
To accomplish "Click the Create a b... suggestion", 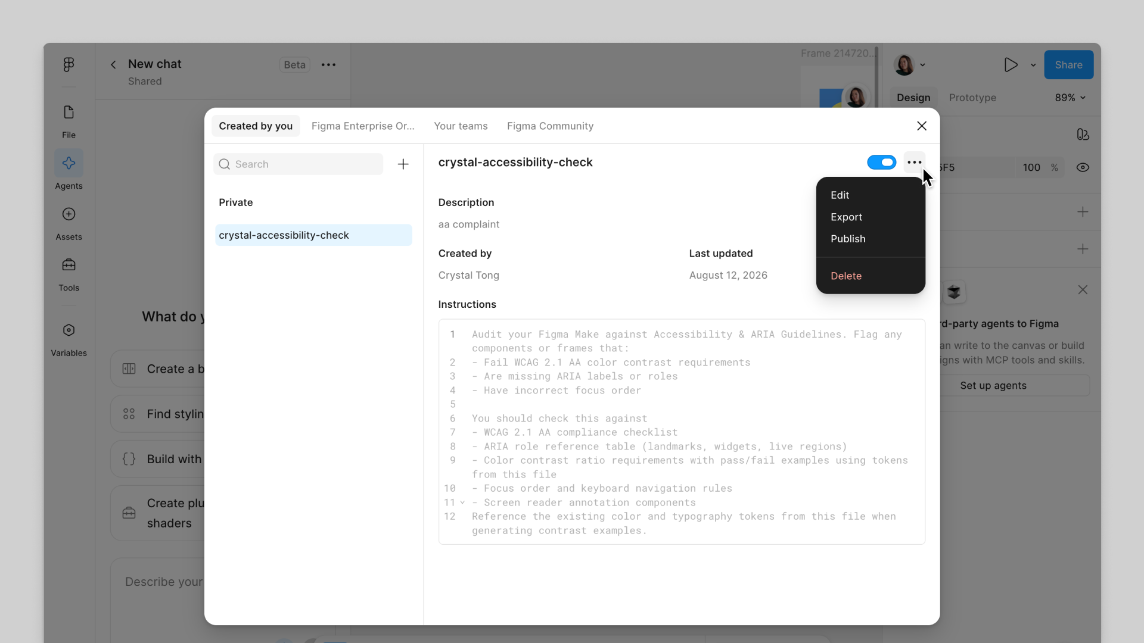I will (158, 369).
